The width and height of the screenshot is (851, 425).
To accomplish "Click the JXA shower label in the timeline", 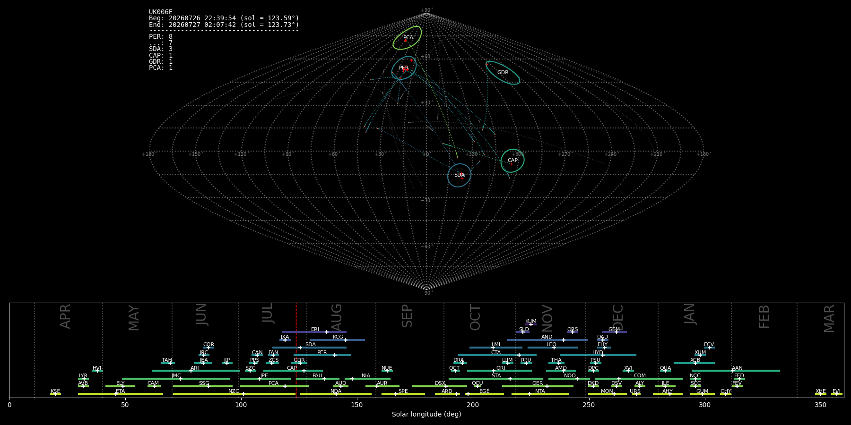I will pos(285,337).
